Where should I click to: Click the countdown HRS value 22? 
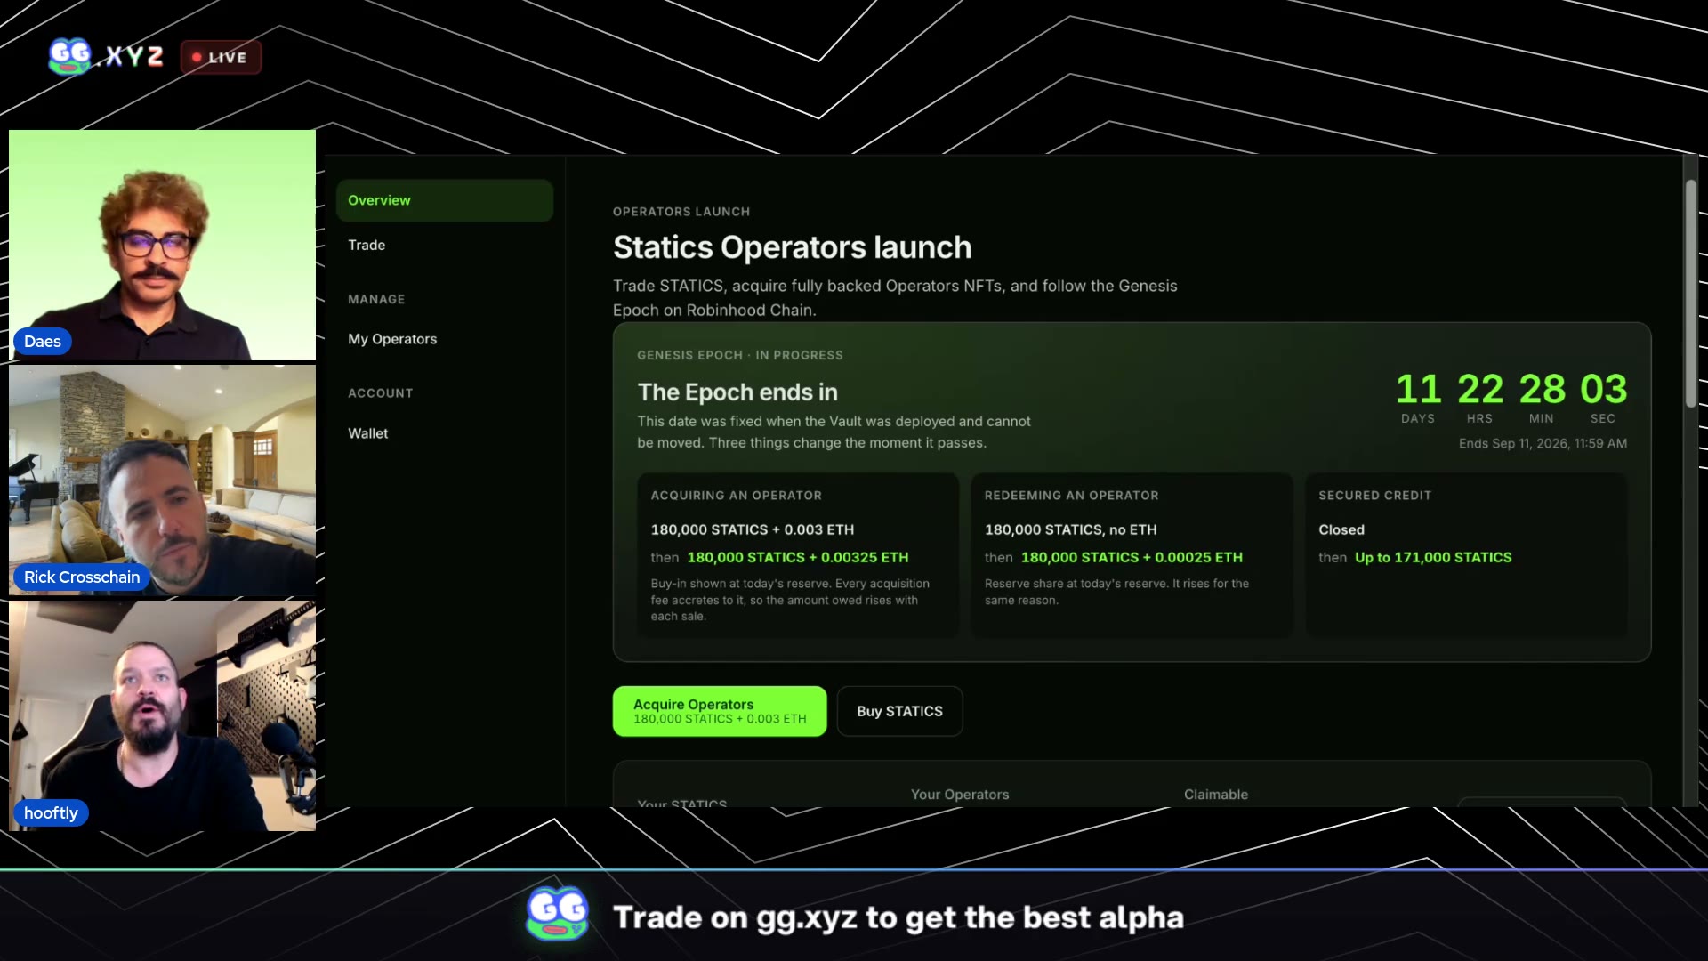[1480, 389]
